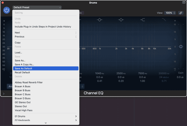Click the 1.00 Q value

pos(142,81)
